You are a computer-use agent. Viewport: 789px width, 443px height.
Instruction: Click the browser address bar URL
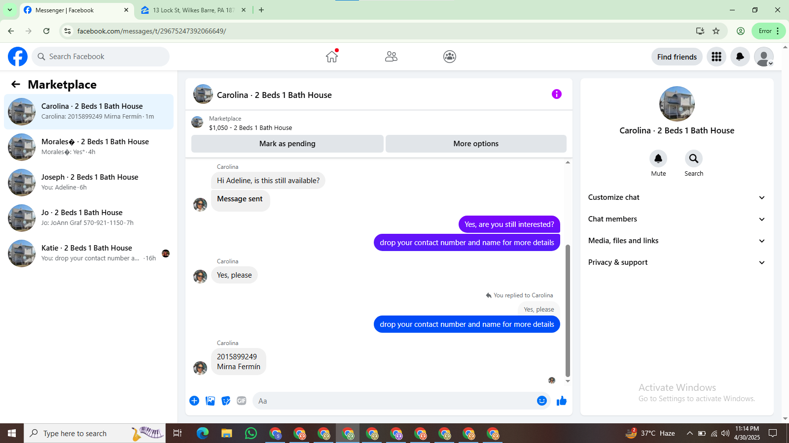151,31
